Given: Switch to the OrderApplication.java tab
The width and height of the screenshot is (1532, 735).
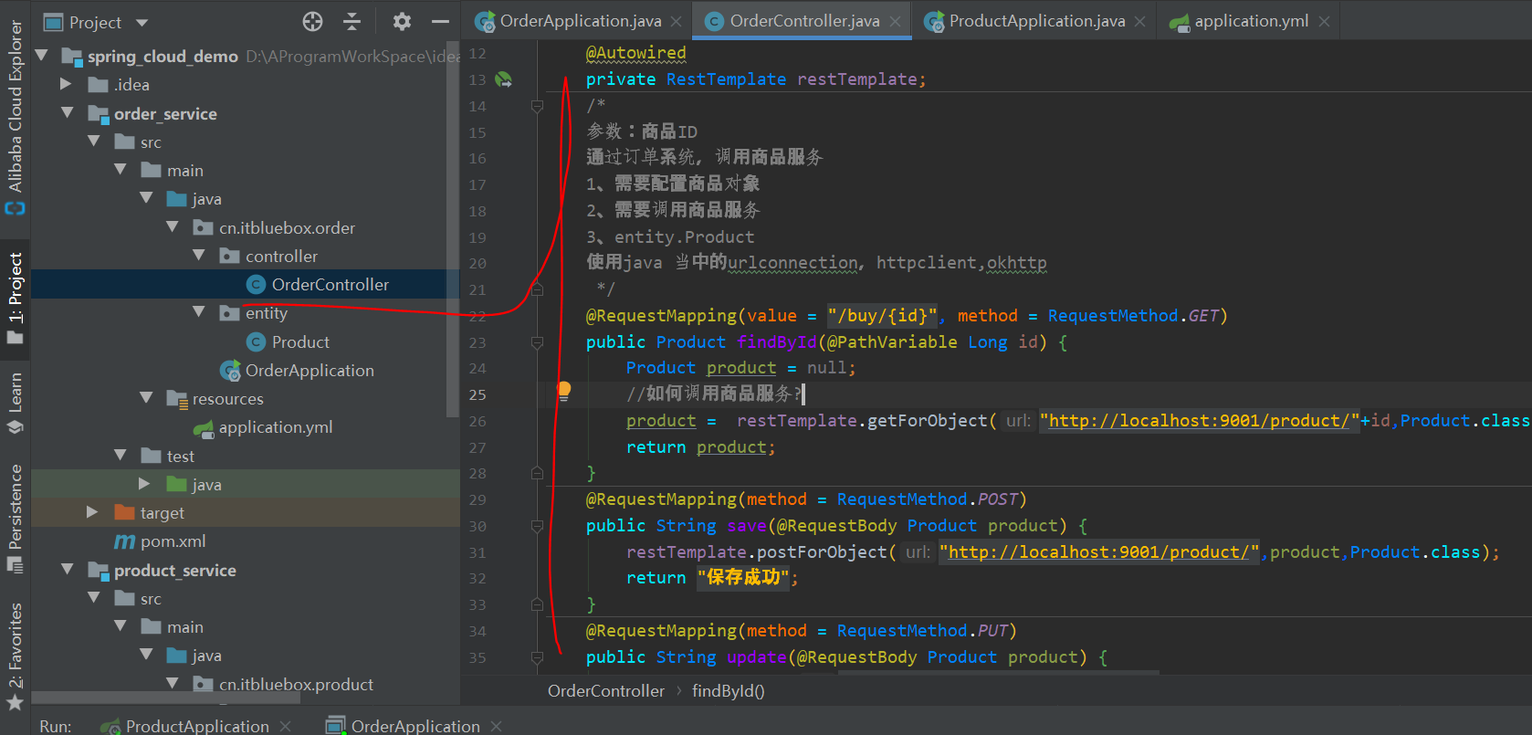Looking at the screenshot, I should pyautogui.click(x=581, y=21).
